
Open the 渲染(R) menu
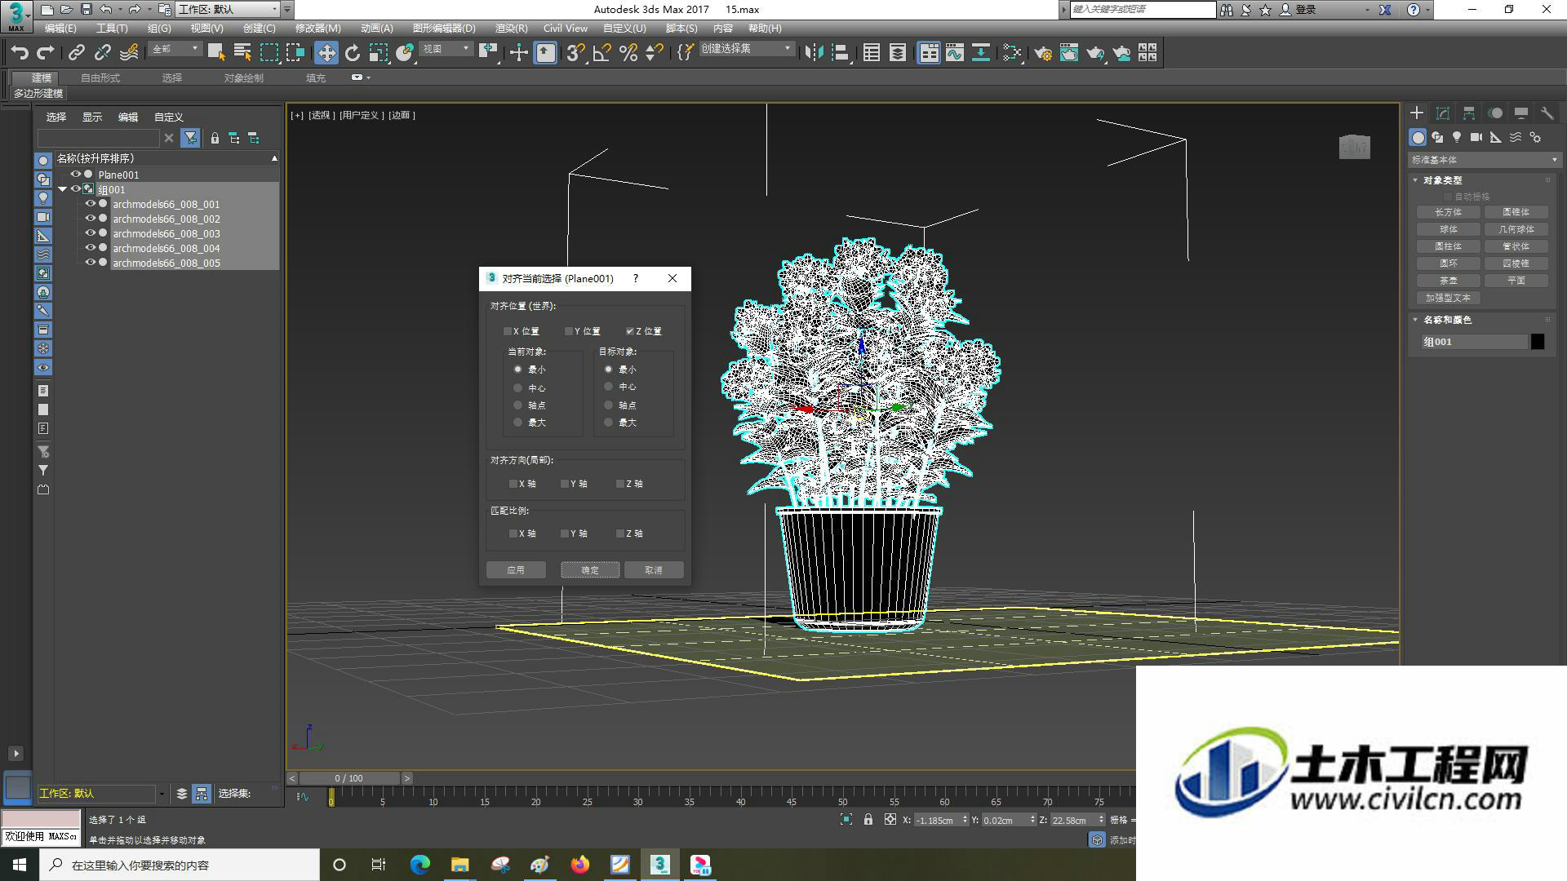511,29
